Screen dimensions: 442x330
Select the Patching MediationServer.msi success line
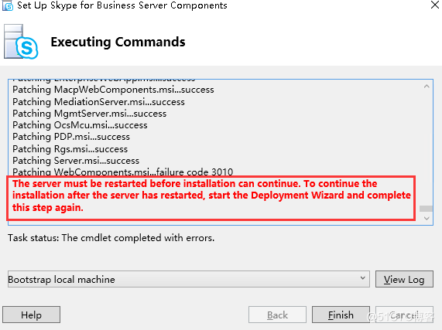(98, 101)
